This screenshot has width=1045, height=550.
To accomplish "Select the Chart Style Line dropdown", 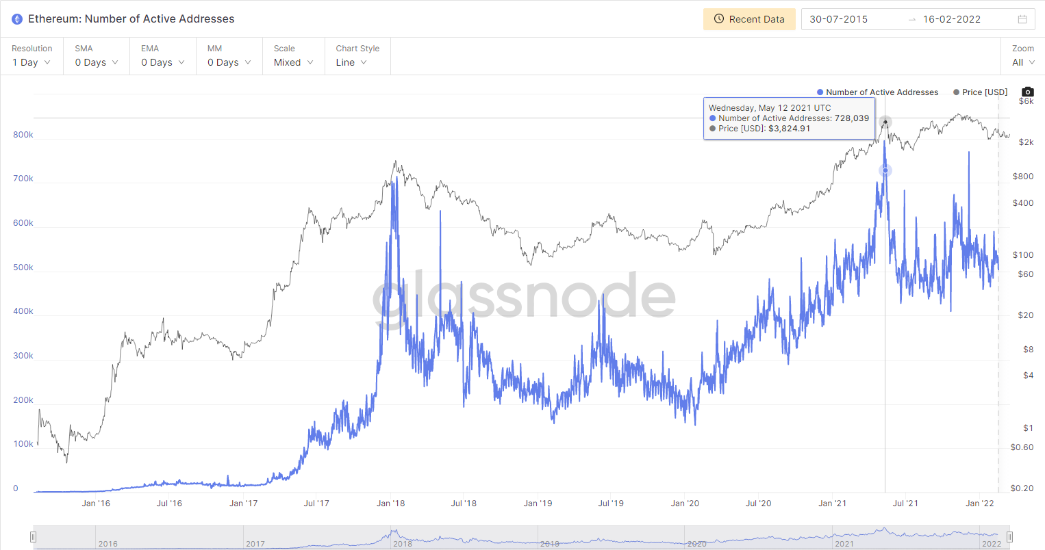I will (351, 62).
